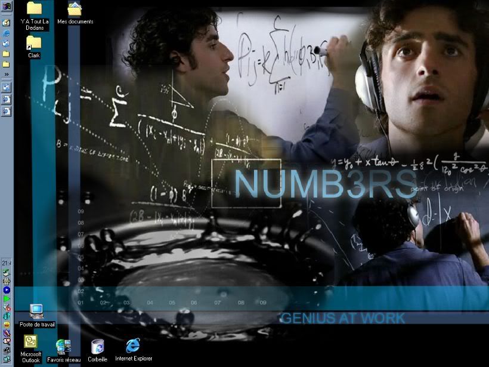
Task: Open the Windows Start menu button
Action: point(6,6)
